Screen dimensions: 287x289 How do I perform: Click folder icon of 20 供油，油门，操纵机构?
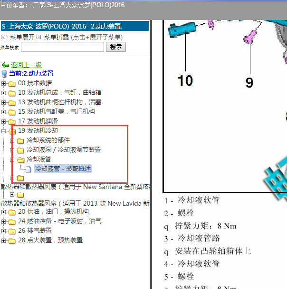pyautogui.click(x=12, y=212)
